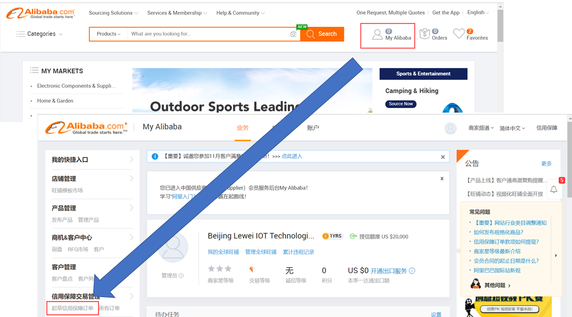Switch to the 业务 tab
The image size is (572, 317).
click(x=242, y=128)
